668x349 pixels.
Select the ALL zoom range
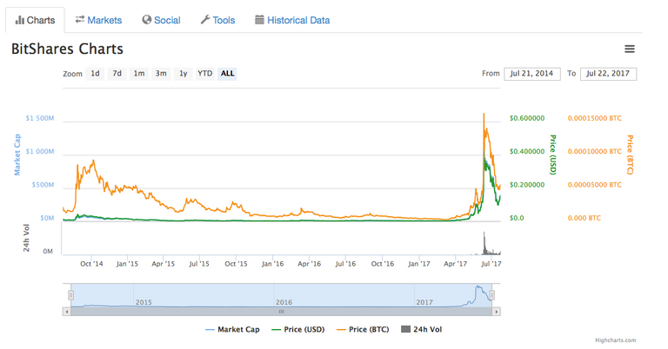(x=227, y=74)
